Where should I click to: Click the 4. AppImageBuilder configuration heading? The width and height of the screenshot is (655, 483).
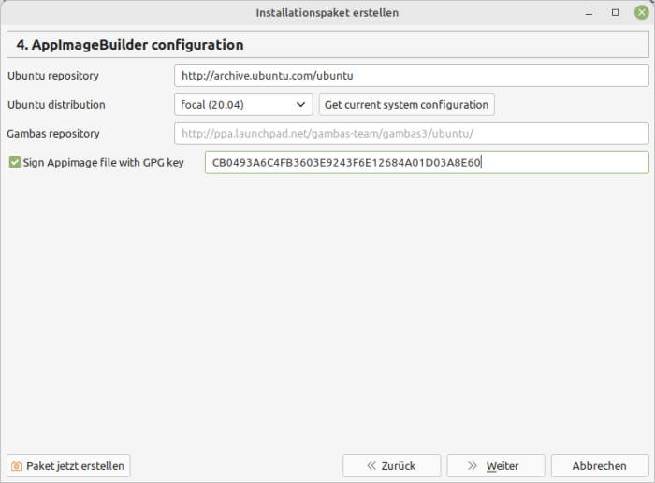130,45
